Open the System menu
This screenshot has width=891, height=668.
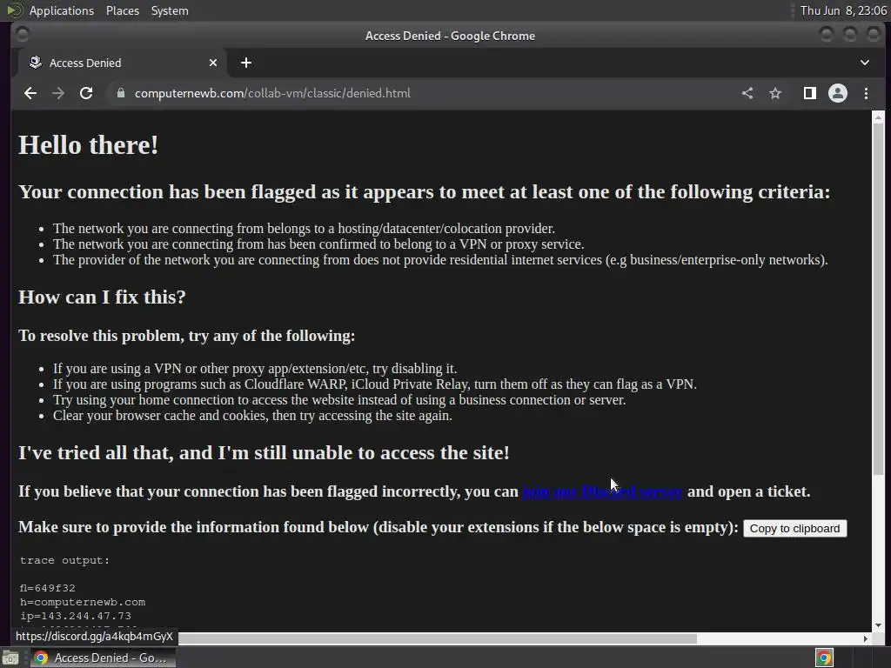coord(170,10)
